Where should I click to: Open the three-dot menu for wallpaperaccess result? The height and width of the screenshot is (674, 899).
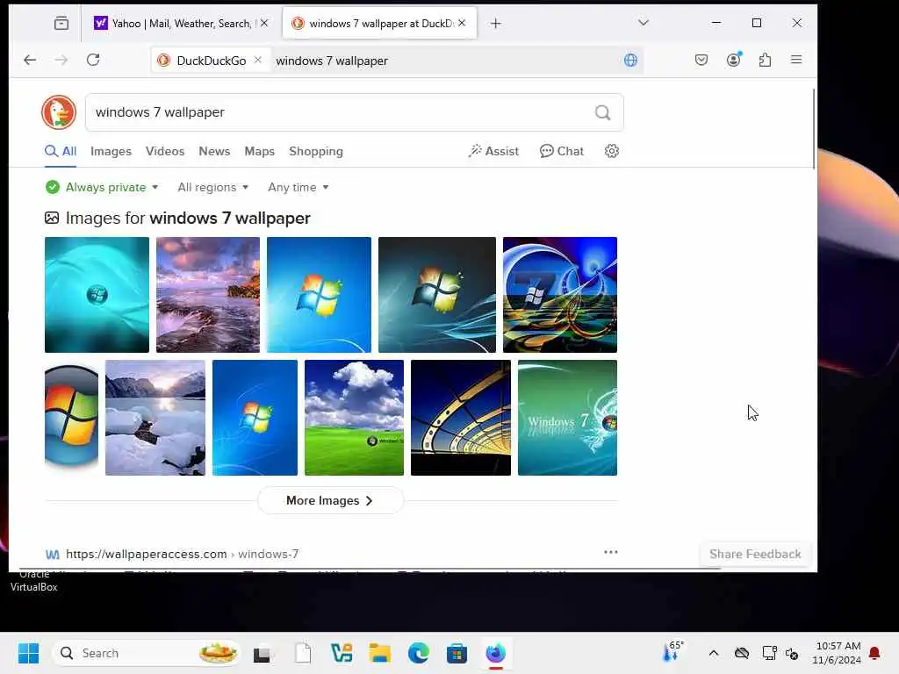pyautogui.click(x=611, y=552)
